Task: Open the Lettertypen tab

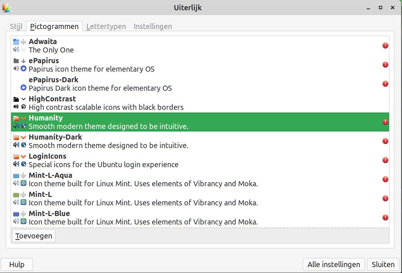Action: (x=106, y=26)
